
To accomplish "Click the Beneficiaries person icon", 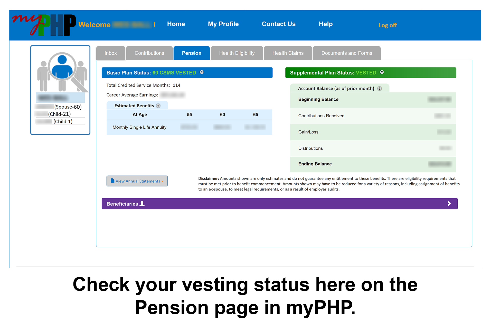I will click(142, 204).
